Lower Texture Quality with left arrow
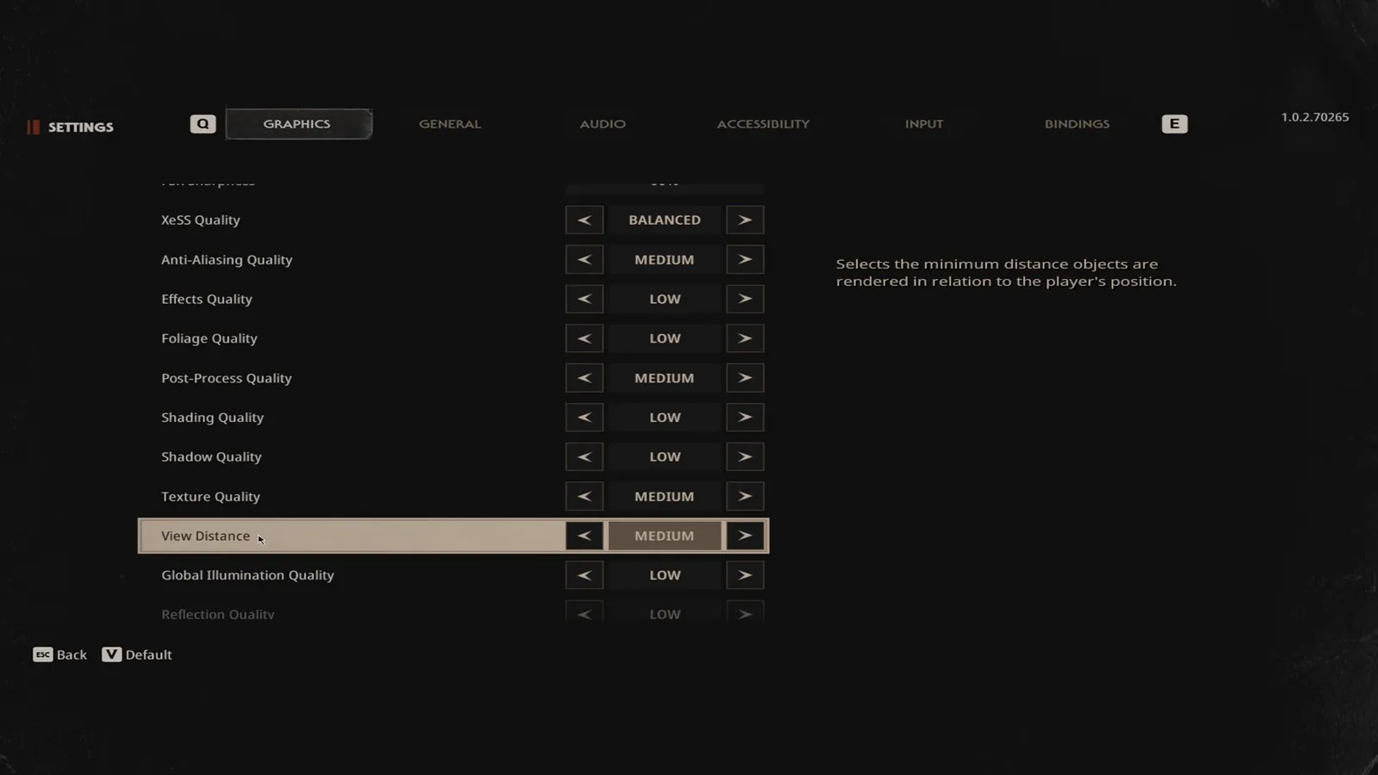1378x775 pixels. [584, 496]
